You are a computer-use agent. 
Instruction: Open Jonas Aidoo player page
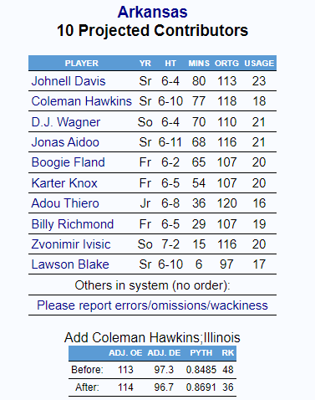(65, 142)
